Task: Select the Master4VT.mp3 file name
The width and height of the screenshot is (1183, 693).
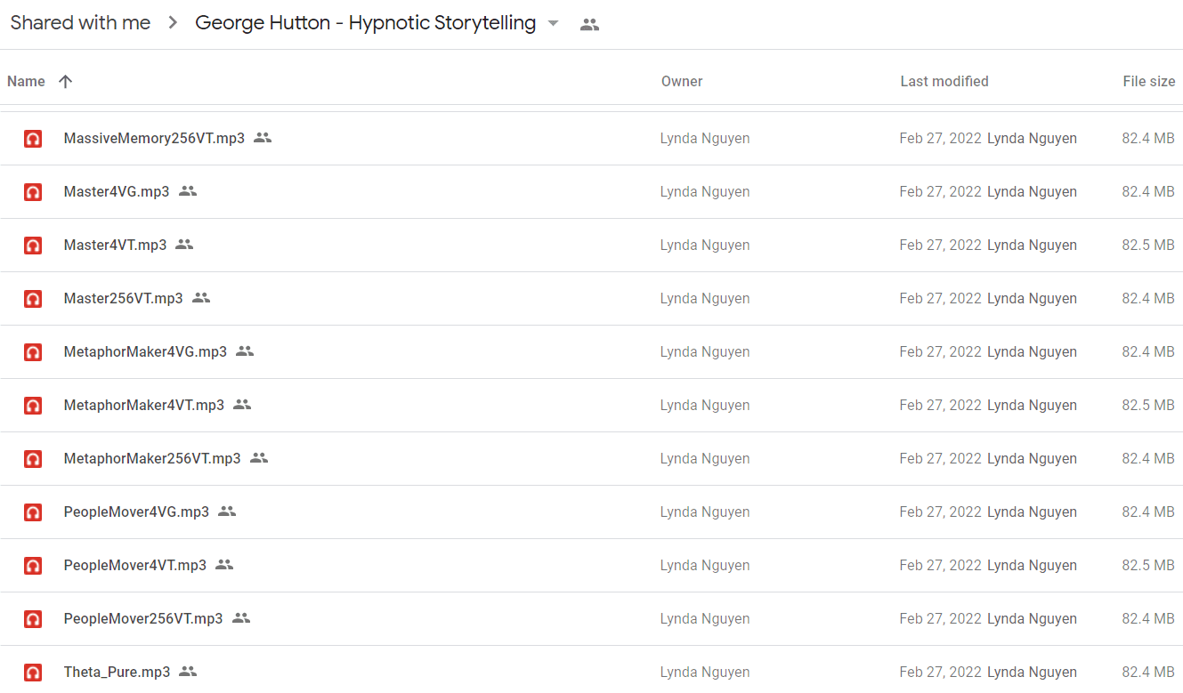Action: (x=115, y=246)
